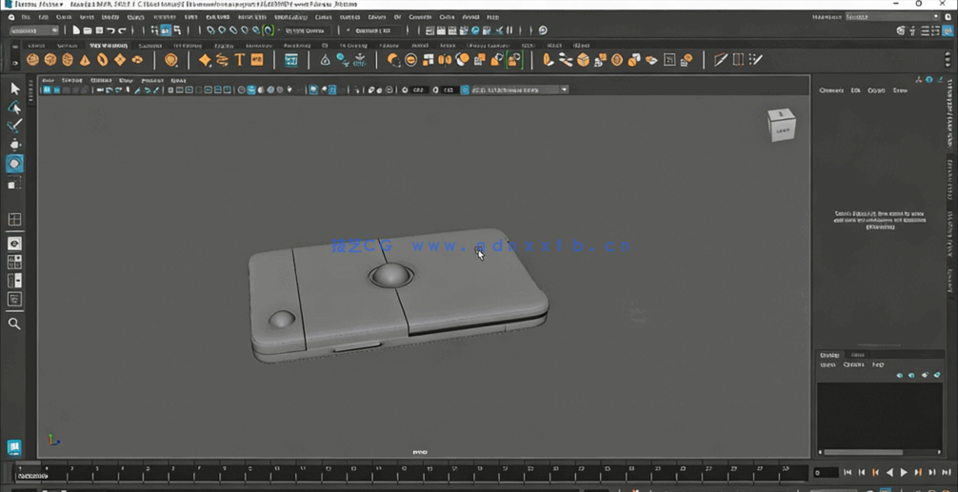Create a polygon torus from the shelf
958x492 pixels.
point(102,60)
